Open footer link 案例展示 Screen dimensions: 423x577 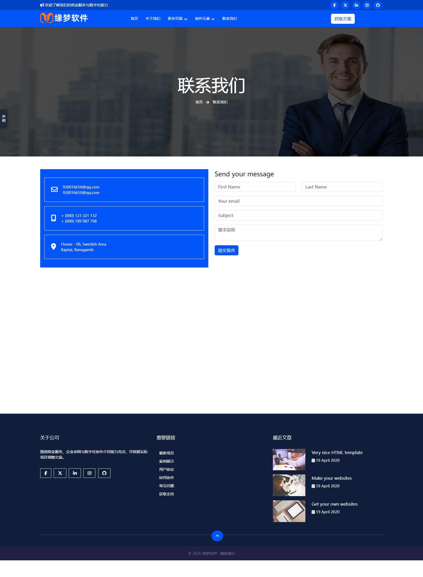[x=166, y=461]
